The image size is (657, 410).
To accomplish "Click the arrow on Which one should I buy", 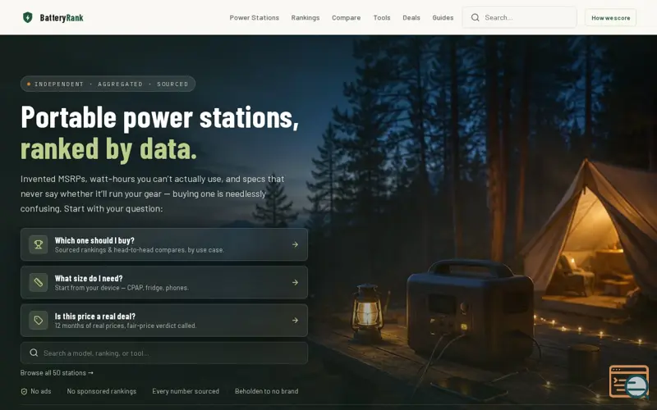I will pos(295,244).
